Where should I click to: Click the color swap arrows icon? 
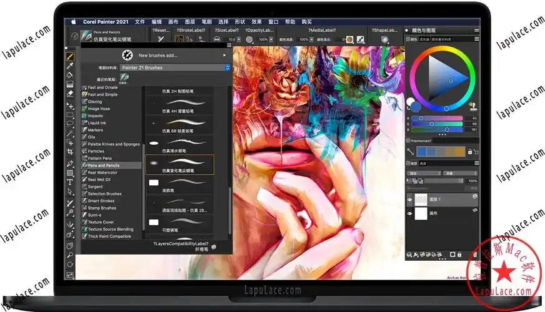click(408, 109)
